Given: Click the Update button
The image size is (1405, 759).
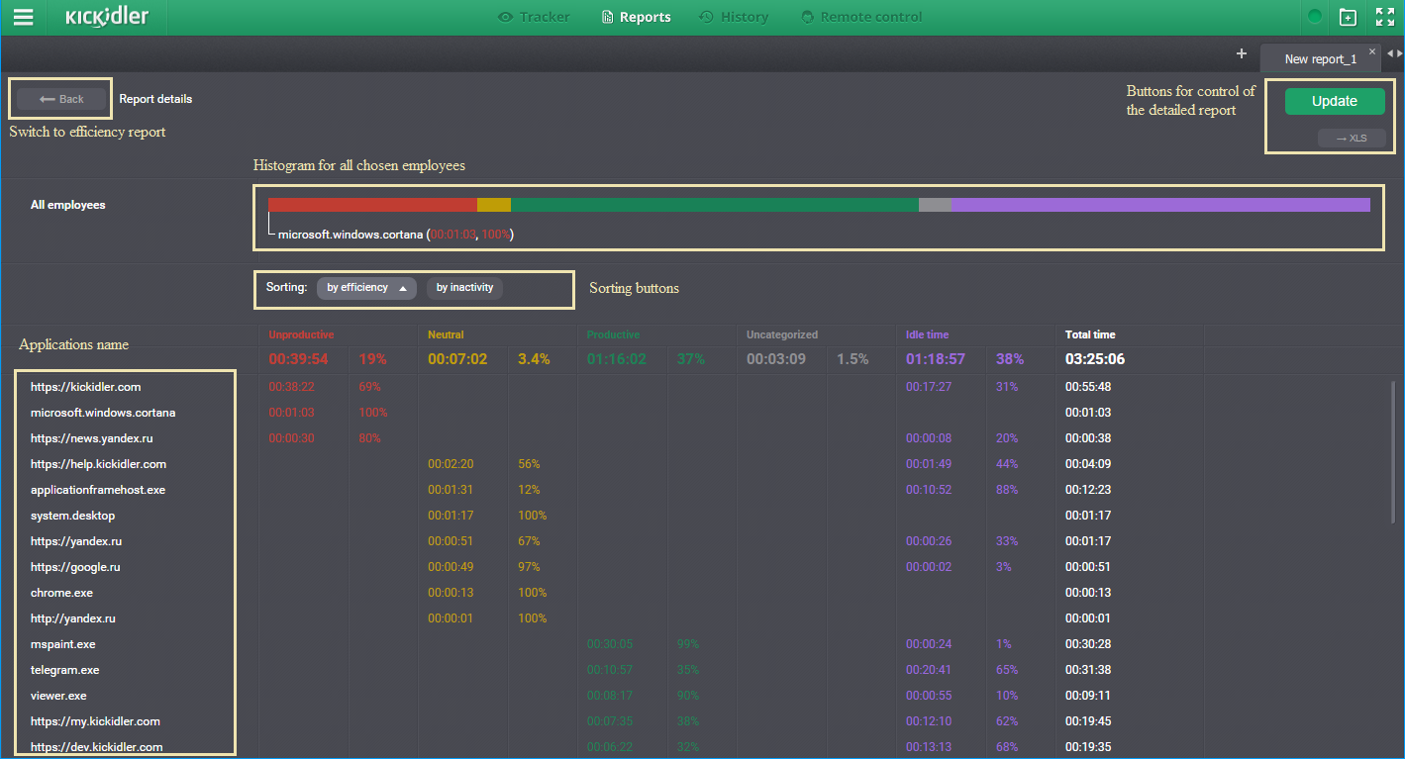Looking at the screenshot, I should coord(1335,101).
